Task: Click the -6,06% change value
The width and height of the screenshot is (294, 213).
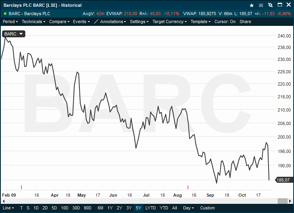Action: point(284,14)
